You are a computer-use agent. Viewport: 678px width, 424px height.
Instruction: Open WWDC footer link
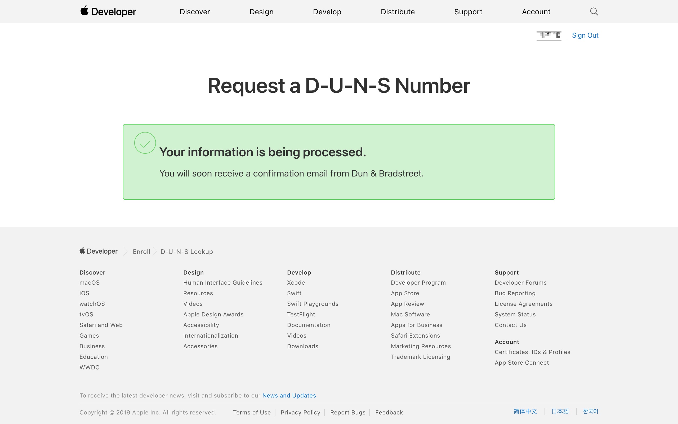click(89, 367)
